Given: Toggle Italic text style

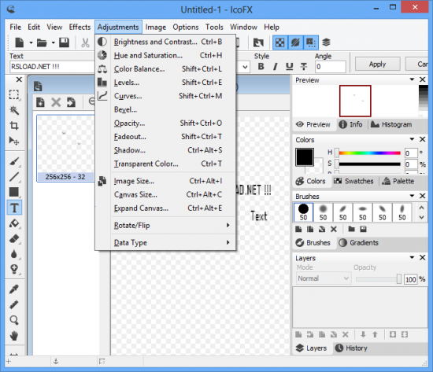Looking at the screenshot, I should (x=275, y=67).
